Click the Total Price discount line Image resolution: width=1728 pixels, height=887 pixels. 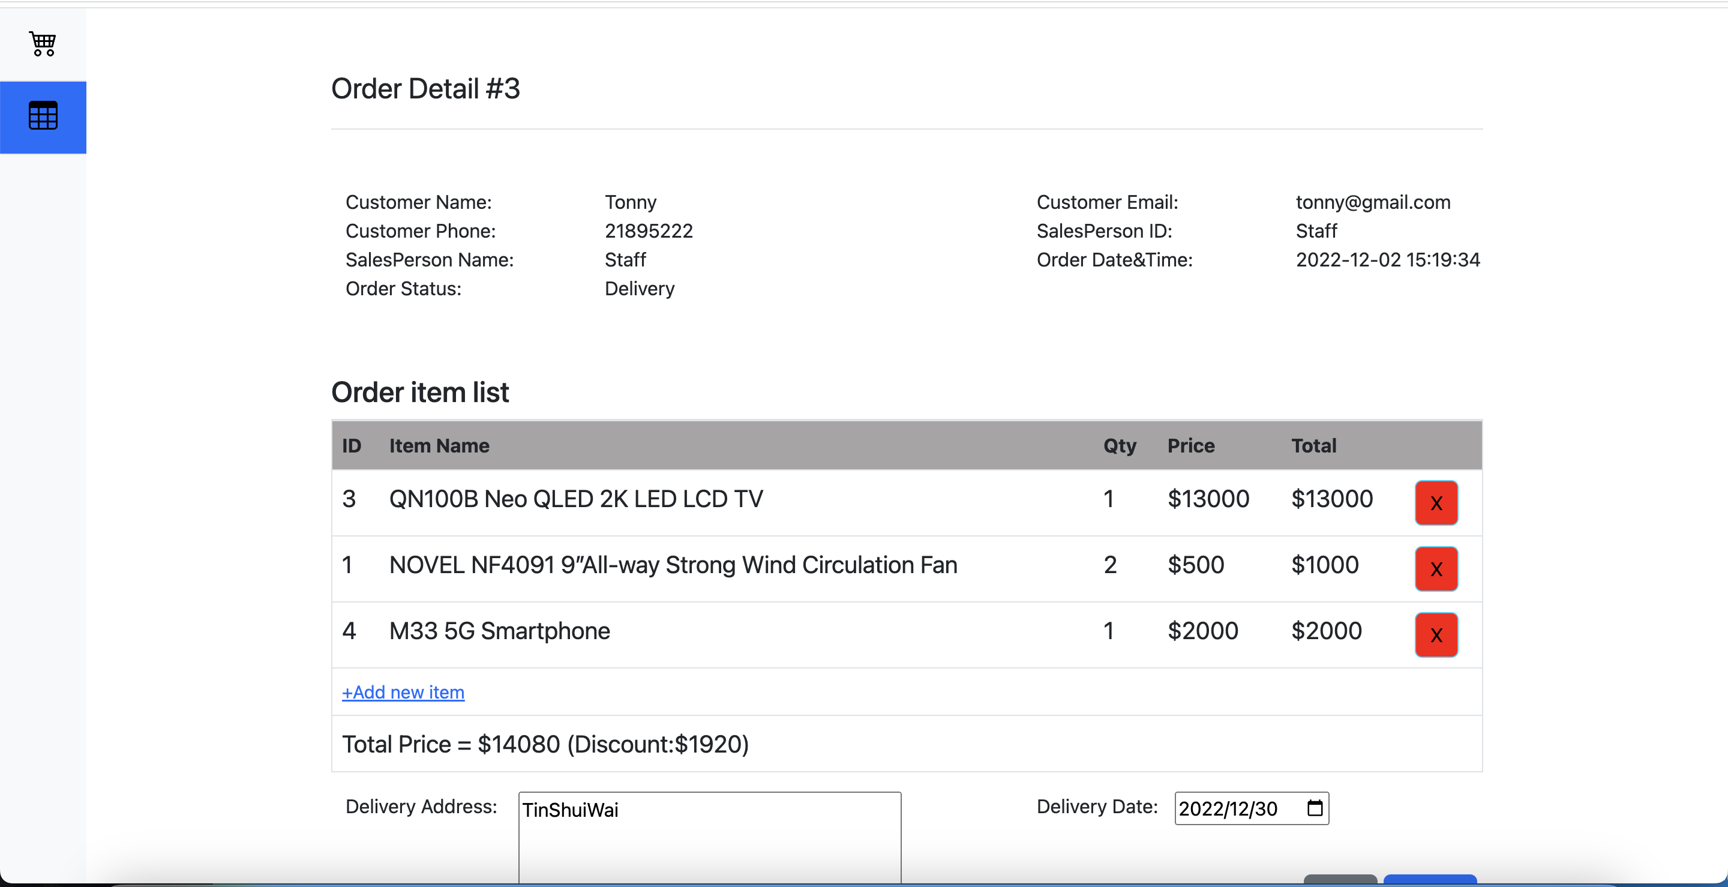point(545,744)
